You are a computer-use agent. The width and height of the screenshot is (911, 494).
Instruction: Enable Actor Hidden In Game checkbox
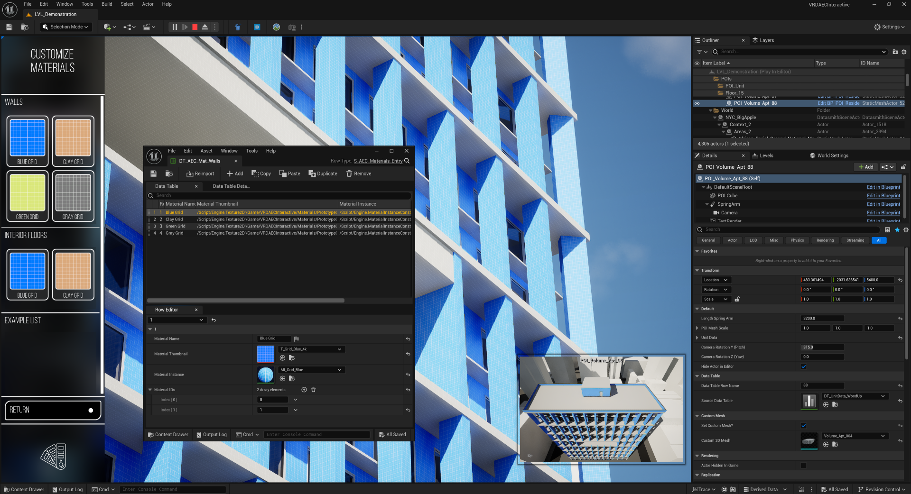(x=803, y=466)
